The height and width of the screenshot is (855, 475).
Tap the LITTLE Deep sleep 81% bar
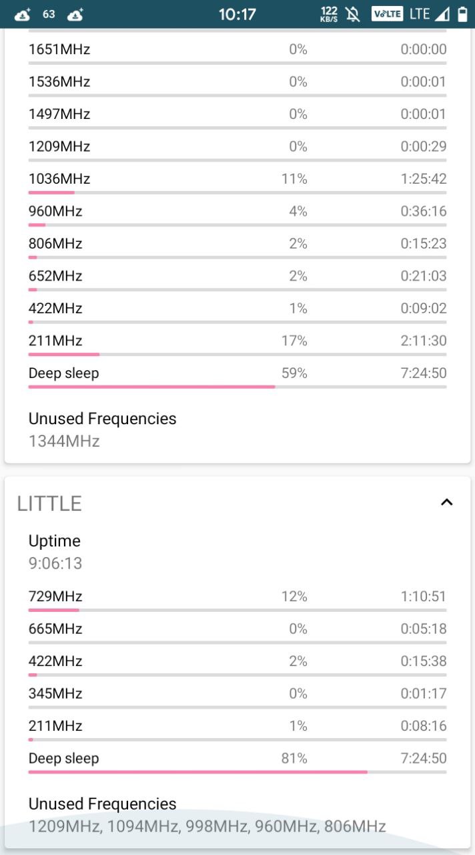[238, 772]
